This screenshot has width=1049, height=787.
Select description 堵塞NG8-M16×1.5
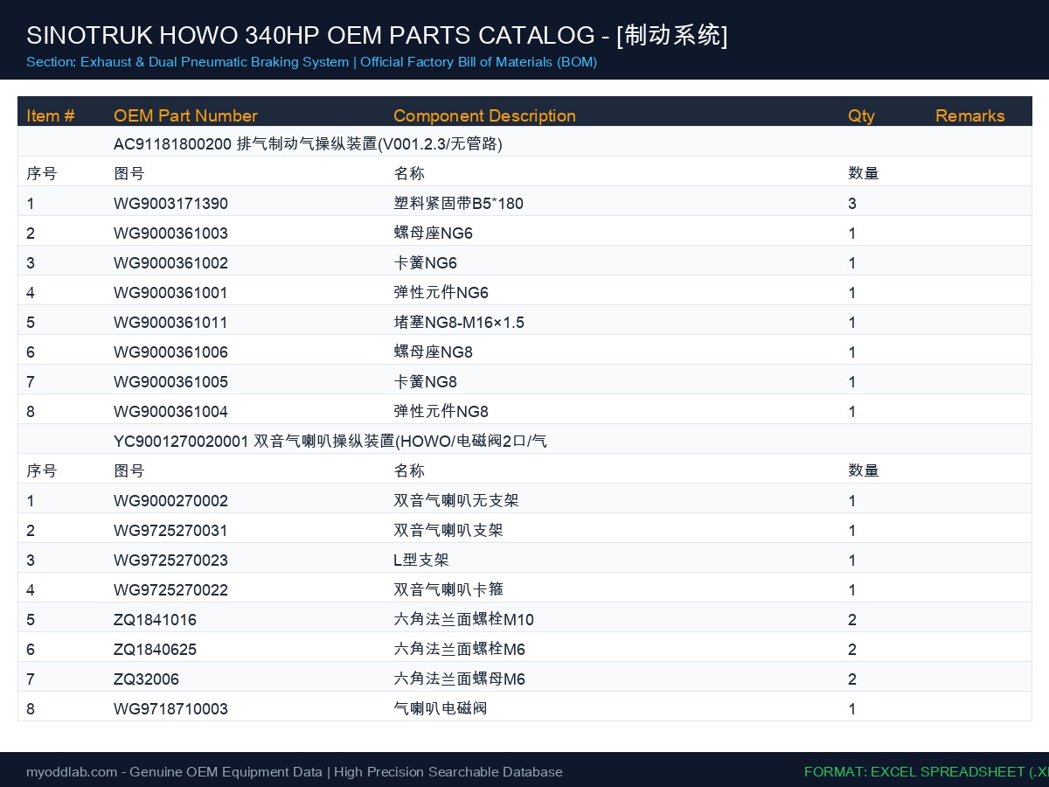coord(459,323)
